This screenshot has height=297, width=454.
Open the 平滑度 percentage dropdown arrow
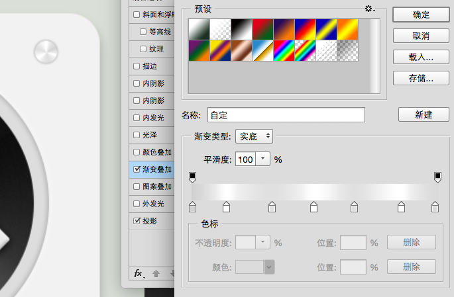pos(263,159)
